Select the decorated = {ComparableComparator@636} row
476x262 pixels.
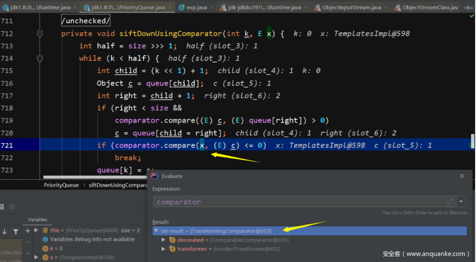click(x=310, y=240)
